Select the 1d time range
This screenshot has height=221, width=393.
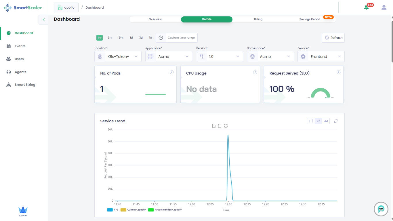(x=131, y=38)
